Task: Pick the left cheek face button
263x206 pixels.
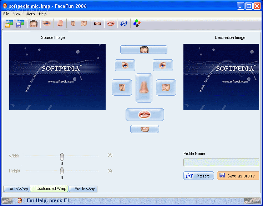Action: pos(122,87)
